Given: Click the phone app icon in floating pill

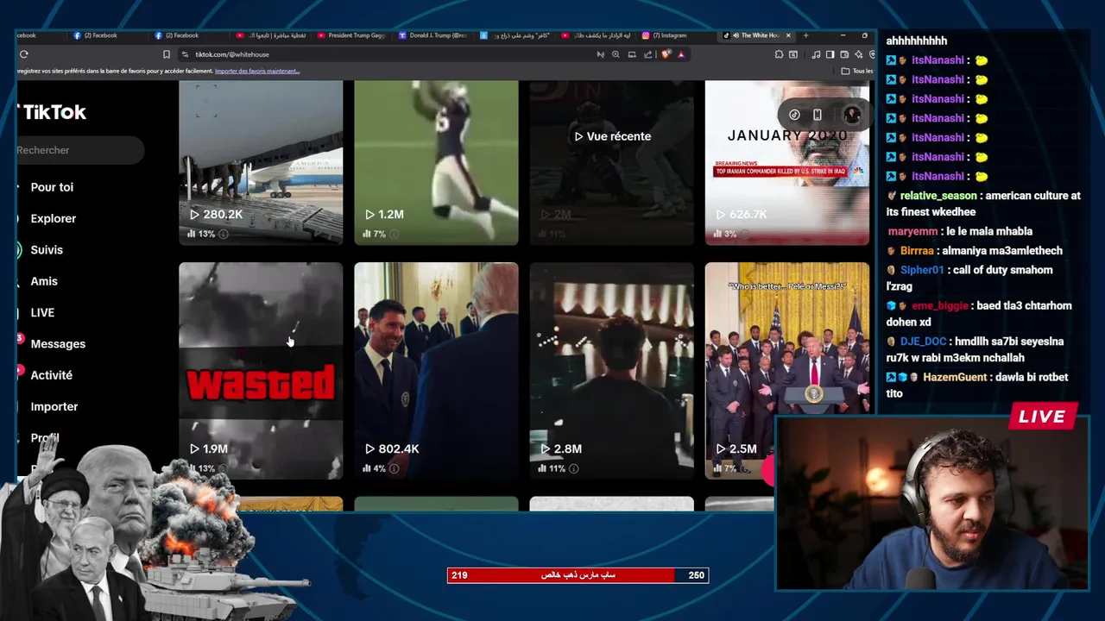Looking at the screenshot, I should click(x=818, y=115).
